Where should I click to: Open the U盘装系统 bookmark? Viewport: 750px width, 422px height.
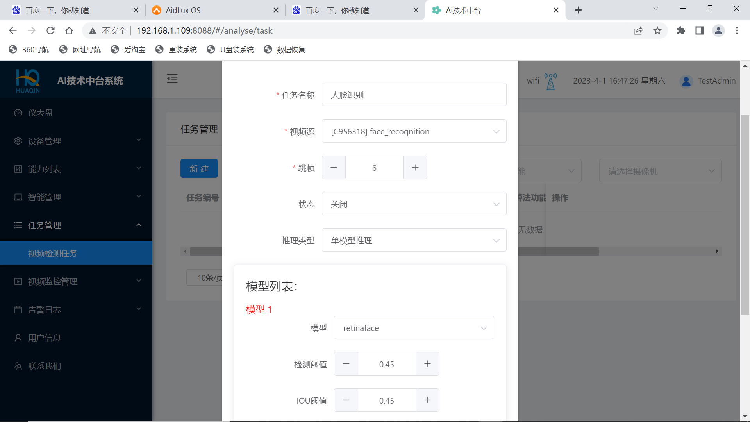(x=230, y=50)
